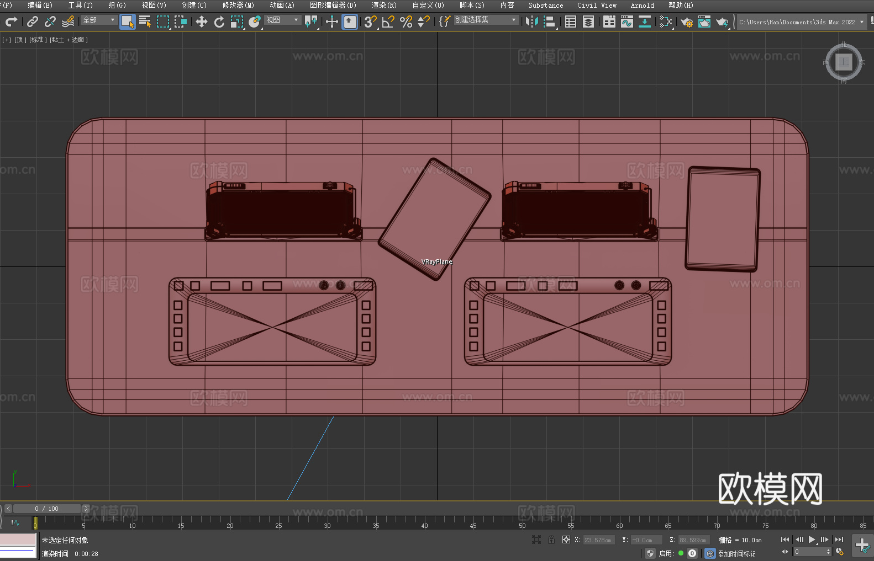The width and height of the screenshot is (874, 561).
Task: Open the Rendered Frame Window
Action: tap(704, 22)
